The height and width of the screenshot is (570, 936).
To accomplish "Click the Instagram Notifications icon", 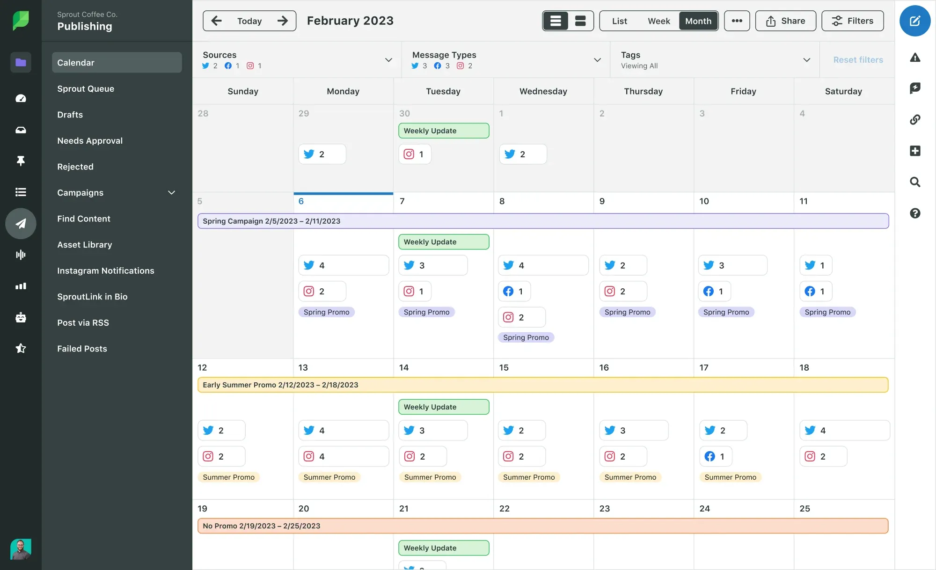I will 105,270.
